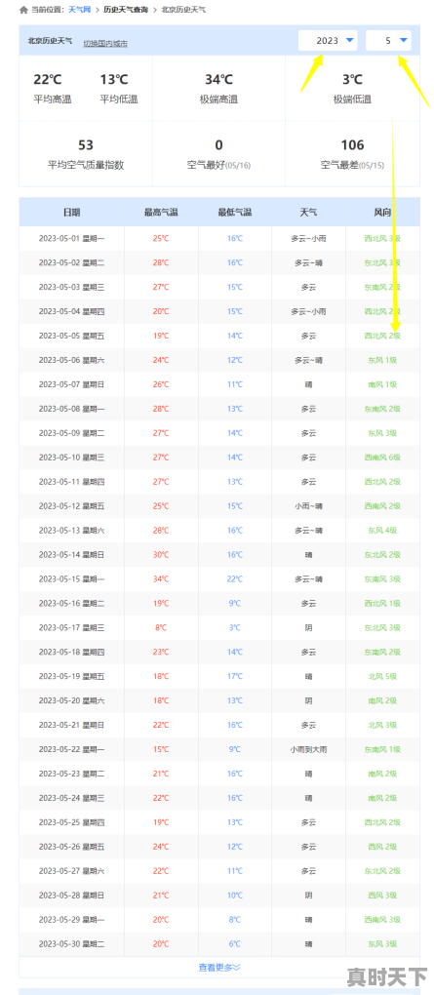Viewport: 434px width, 995px height.
Task: Select date cell 2023-05-24 星期三
Action: tap(72, 798)
